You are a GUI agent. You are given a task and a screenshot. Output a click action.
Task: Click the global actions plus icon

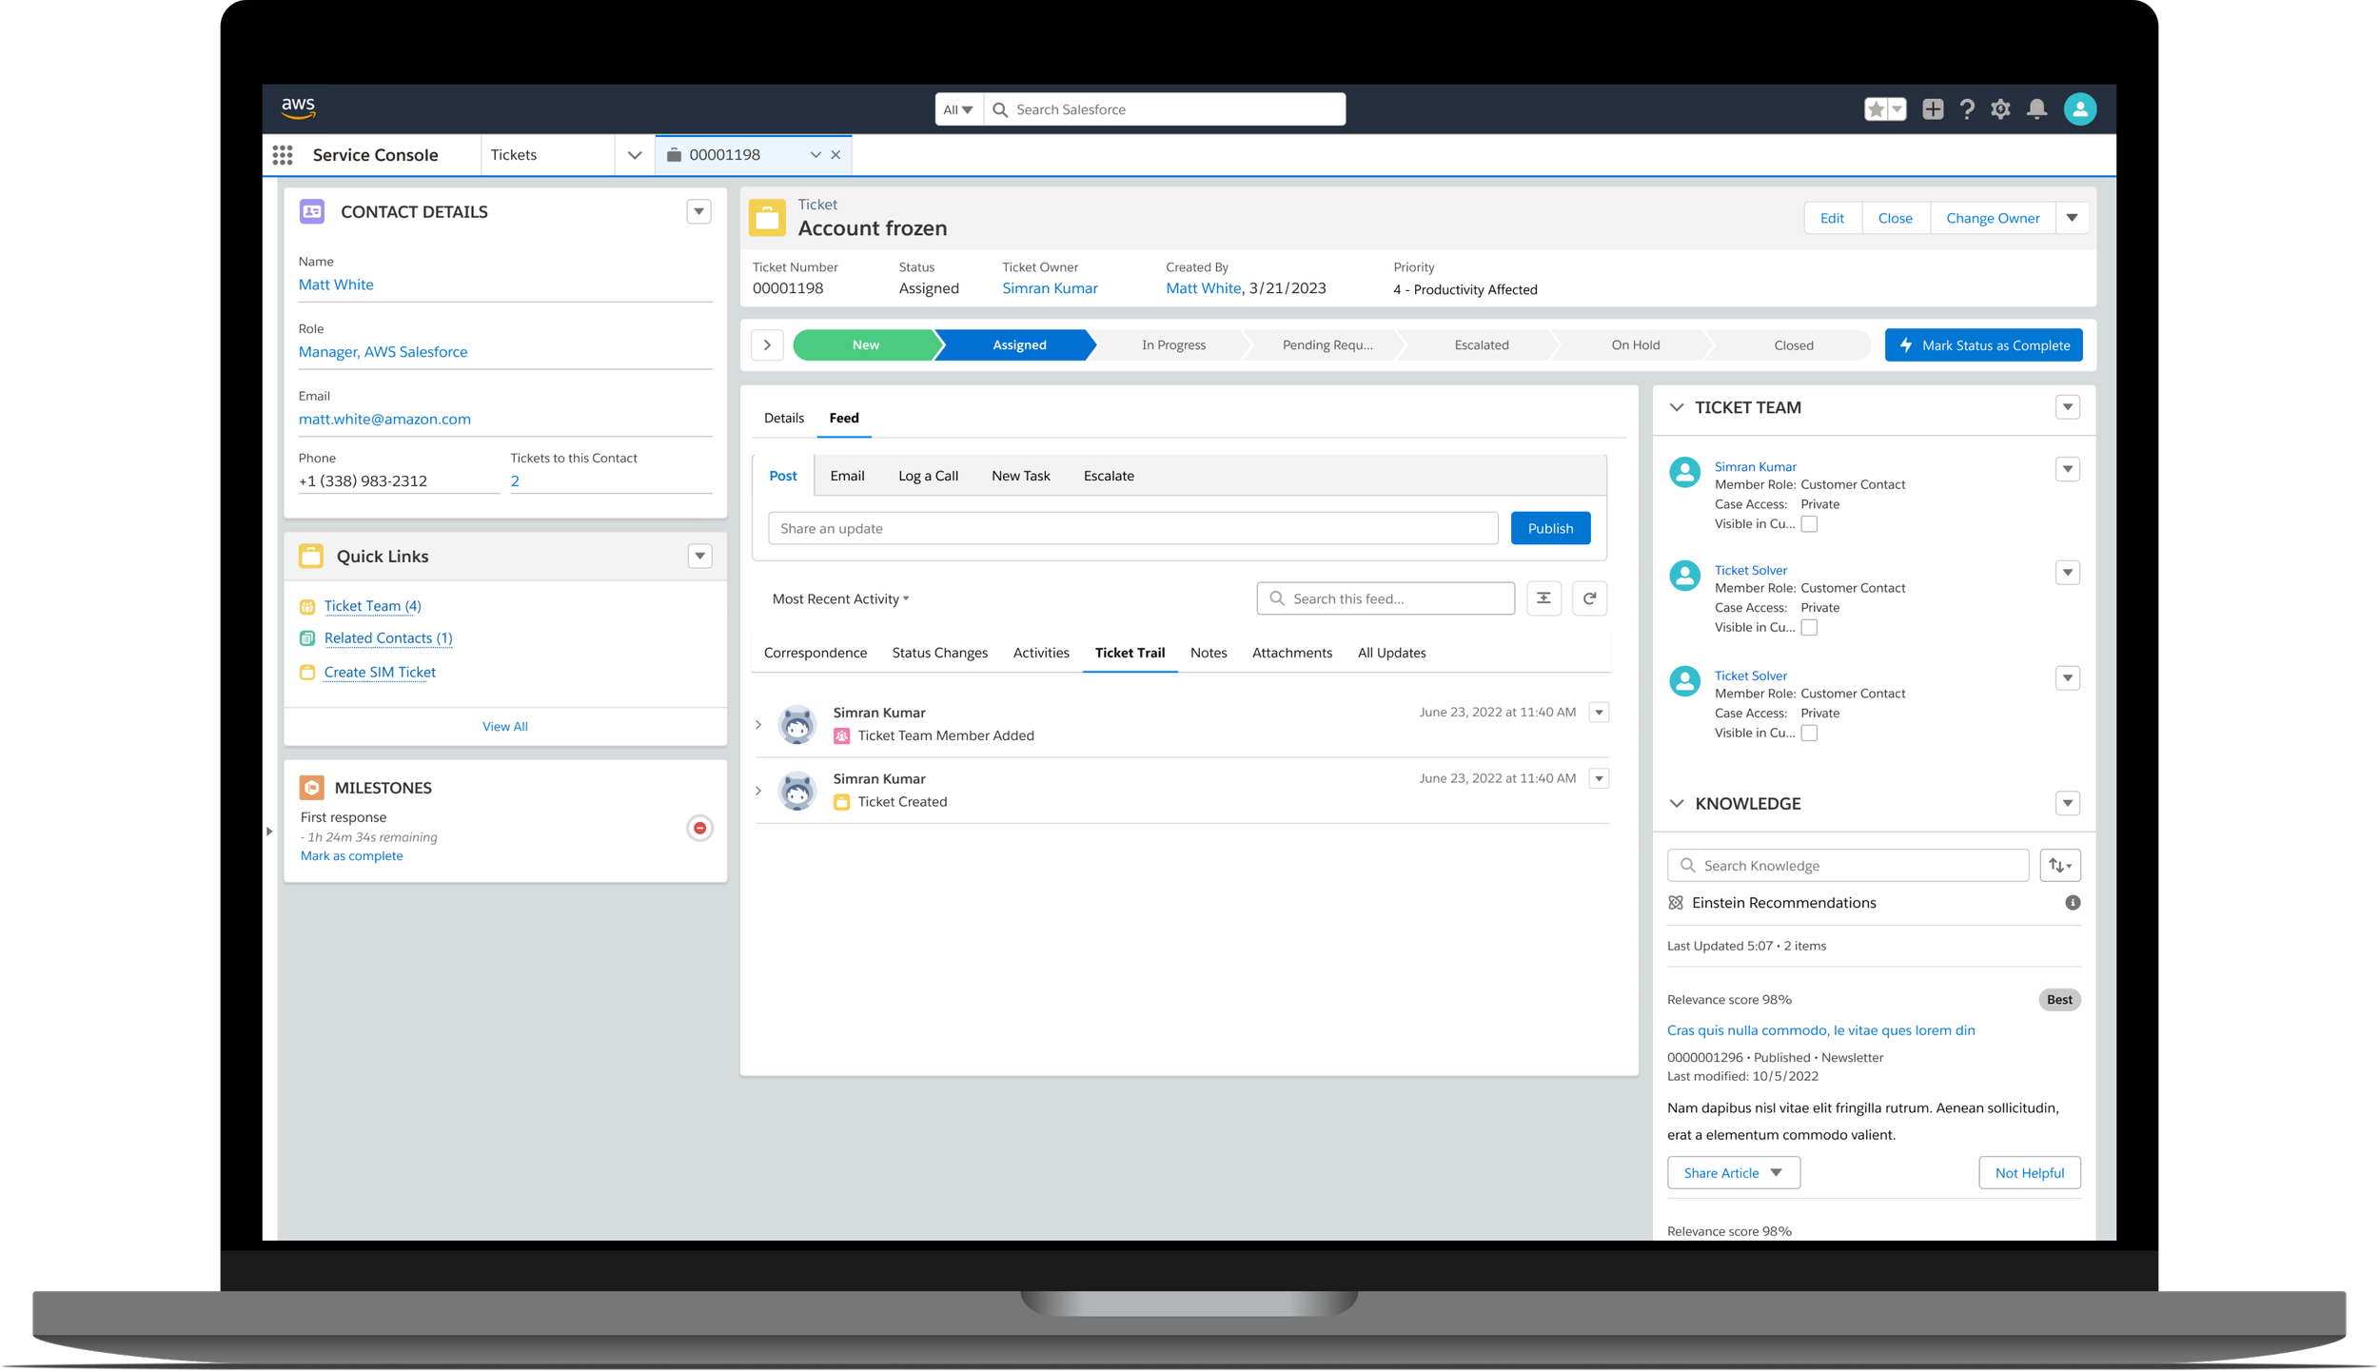pos(1933,109)
